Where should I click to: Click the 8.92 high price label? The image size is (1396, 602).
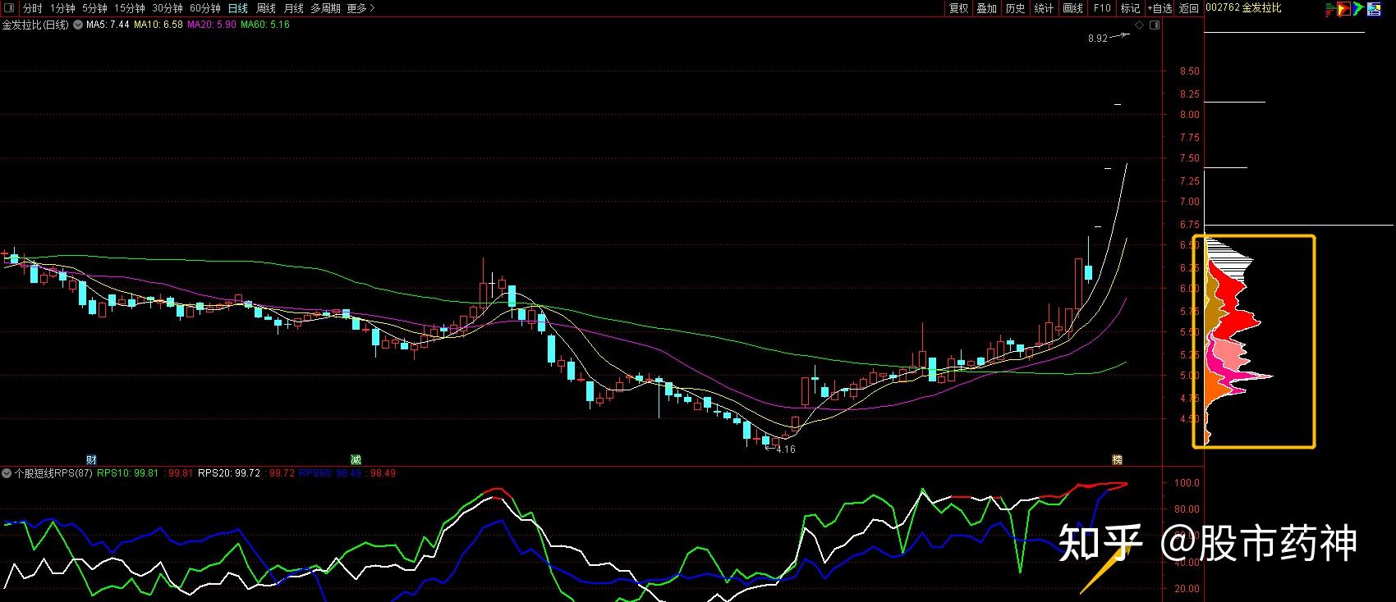1098,39
